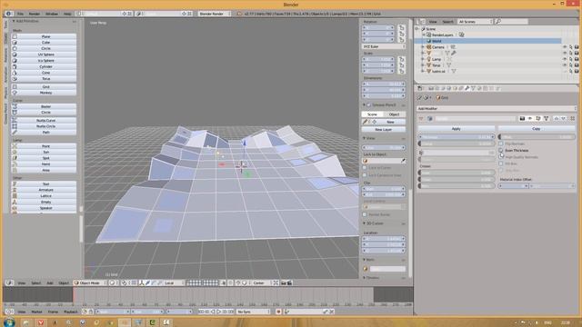
Task: Open the 3D viewport Select menu
Action: click(36, 282)
